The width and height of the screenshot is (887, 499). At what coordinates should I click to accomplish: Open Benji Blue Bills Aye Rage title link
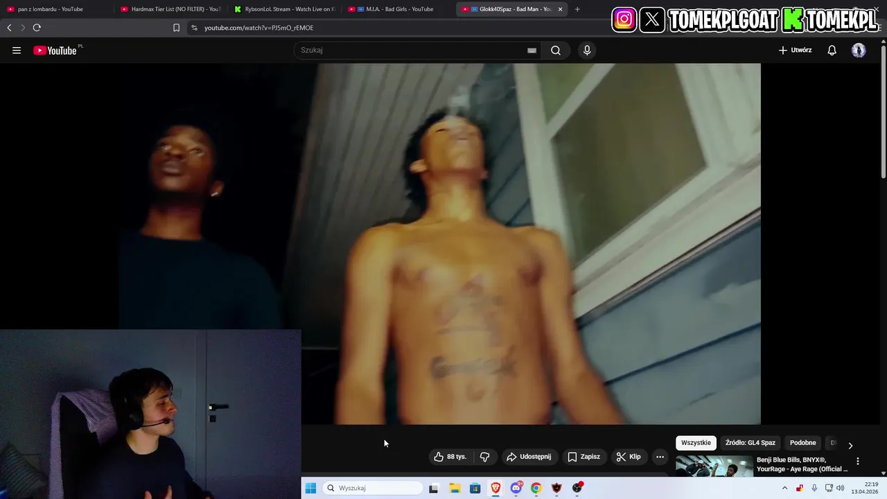point(802,464)
